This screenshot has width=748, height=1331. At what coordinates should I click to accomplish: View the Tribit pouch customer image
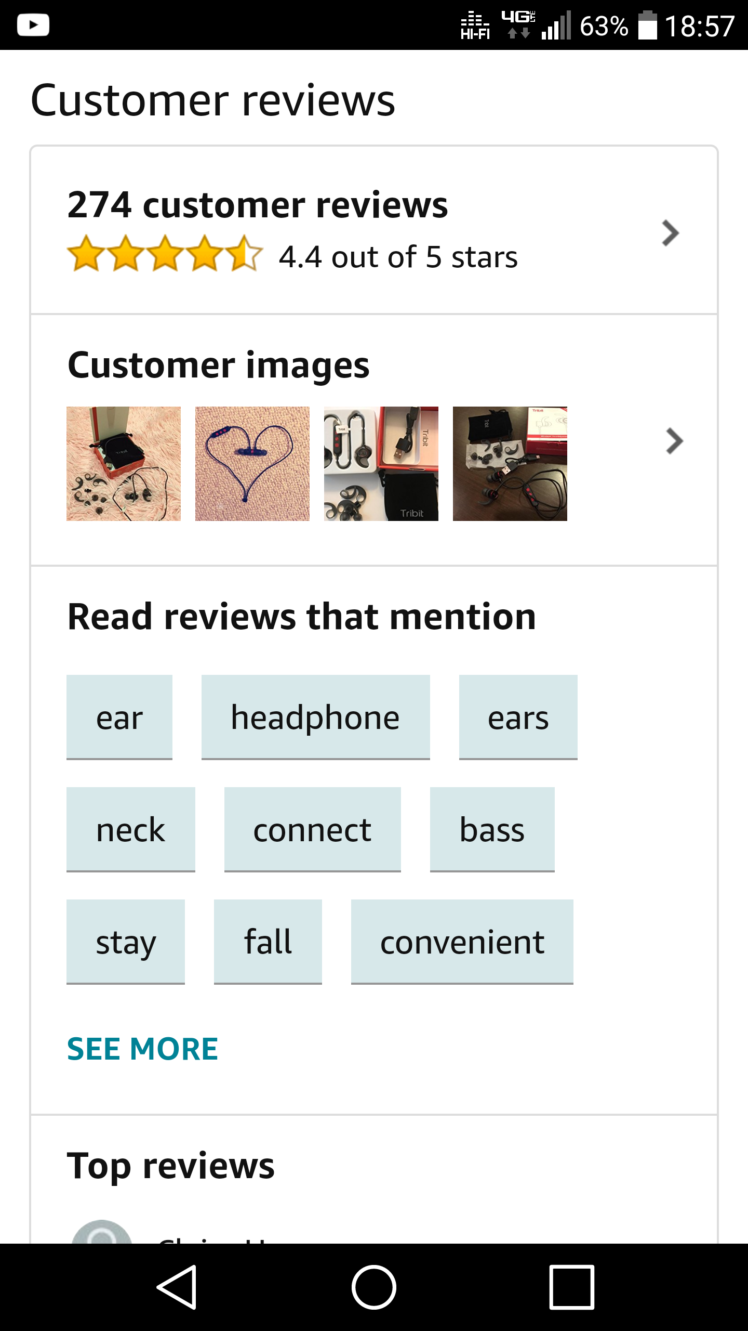(381, 464)
